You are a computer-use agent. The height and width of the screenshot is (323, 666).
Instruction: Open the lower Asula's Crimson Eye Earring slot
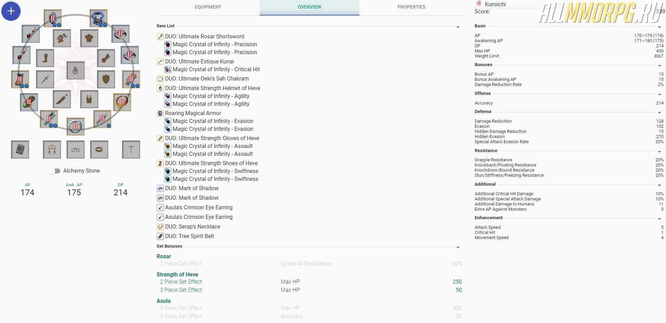pyautogui.click(x=21, y=55)
